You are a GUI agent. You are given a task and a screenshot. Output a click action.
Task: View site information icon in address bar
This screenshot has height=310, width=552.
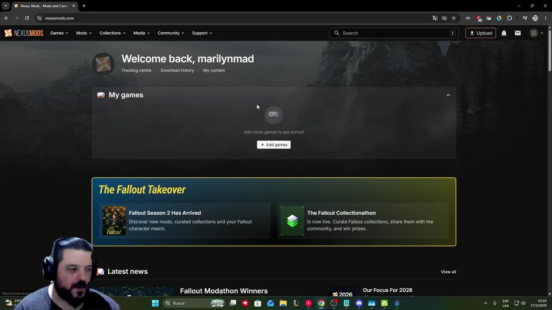(x=39, y=18)
